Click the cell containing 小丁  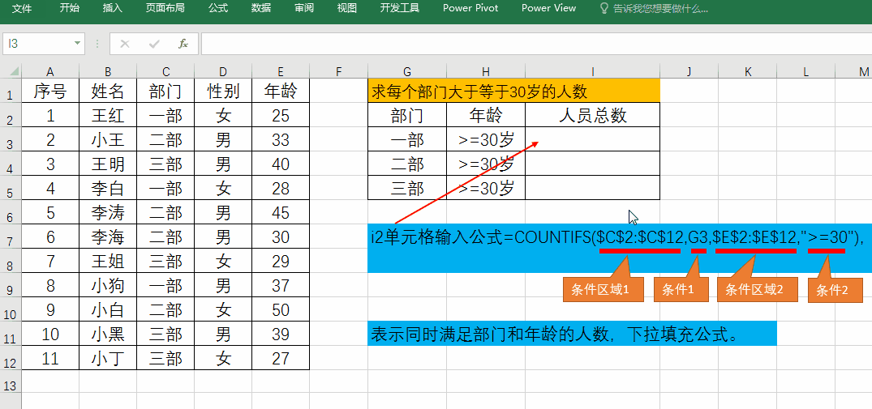point(108,359)
